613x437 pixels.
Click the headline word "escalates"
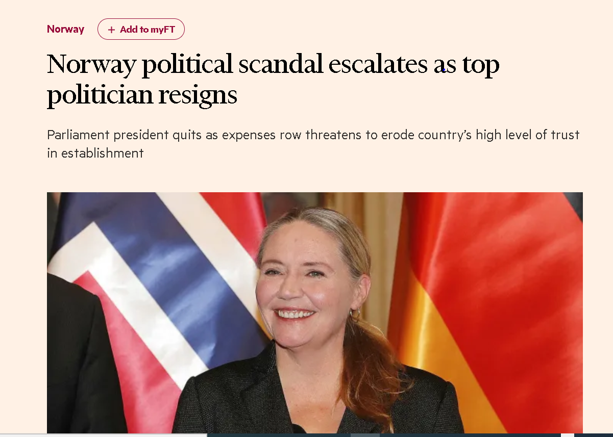(x=378, y=65)
